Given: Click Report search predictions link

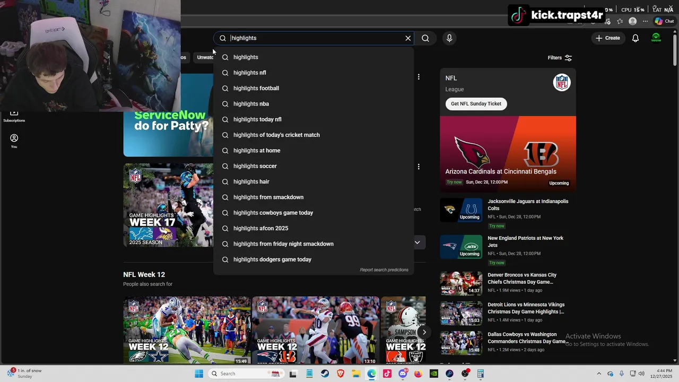Looking at the screenshot, I should [x=384, y=270].
